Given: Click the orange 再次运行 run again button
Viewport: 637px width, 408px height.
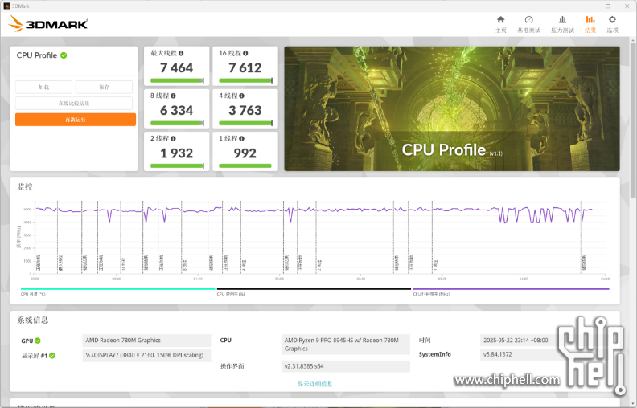Looking at the screenshot, I should click(76, 120).
